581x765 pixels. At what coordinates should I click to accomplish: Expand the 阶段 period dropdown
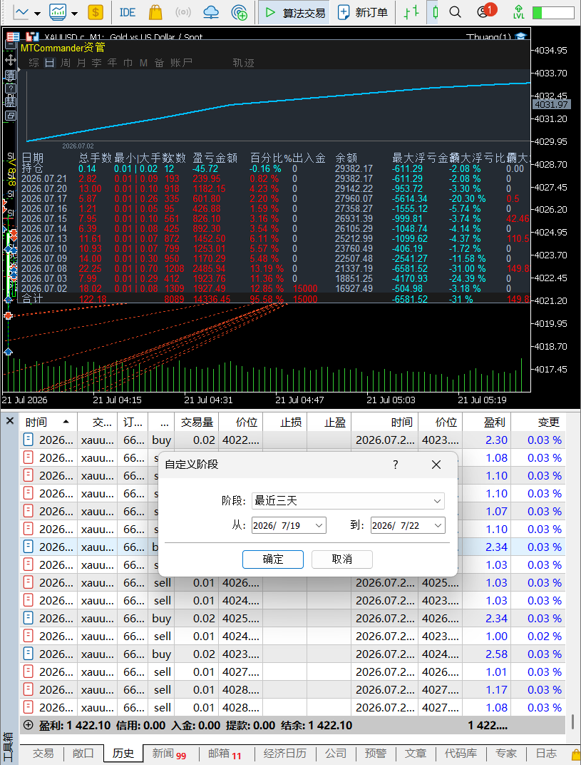click(x=348, y=500)
